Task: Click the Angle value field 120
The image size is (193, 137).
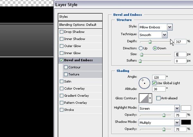Action: point(159,77)
